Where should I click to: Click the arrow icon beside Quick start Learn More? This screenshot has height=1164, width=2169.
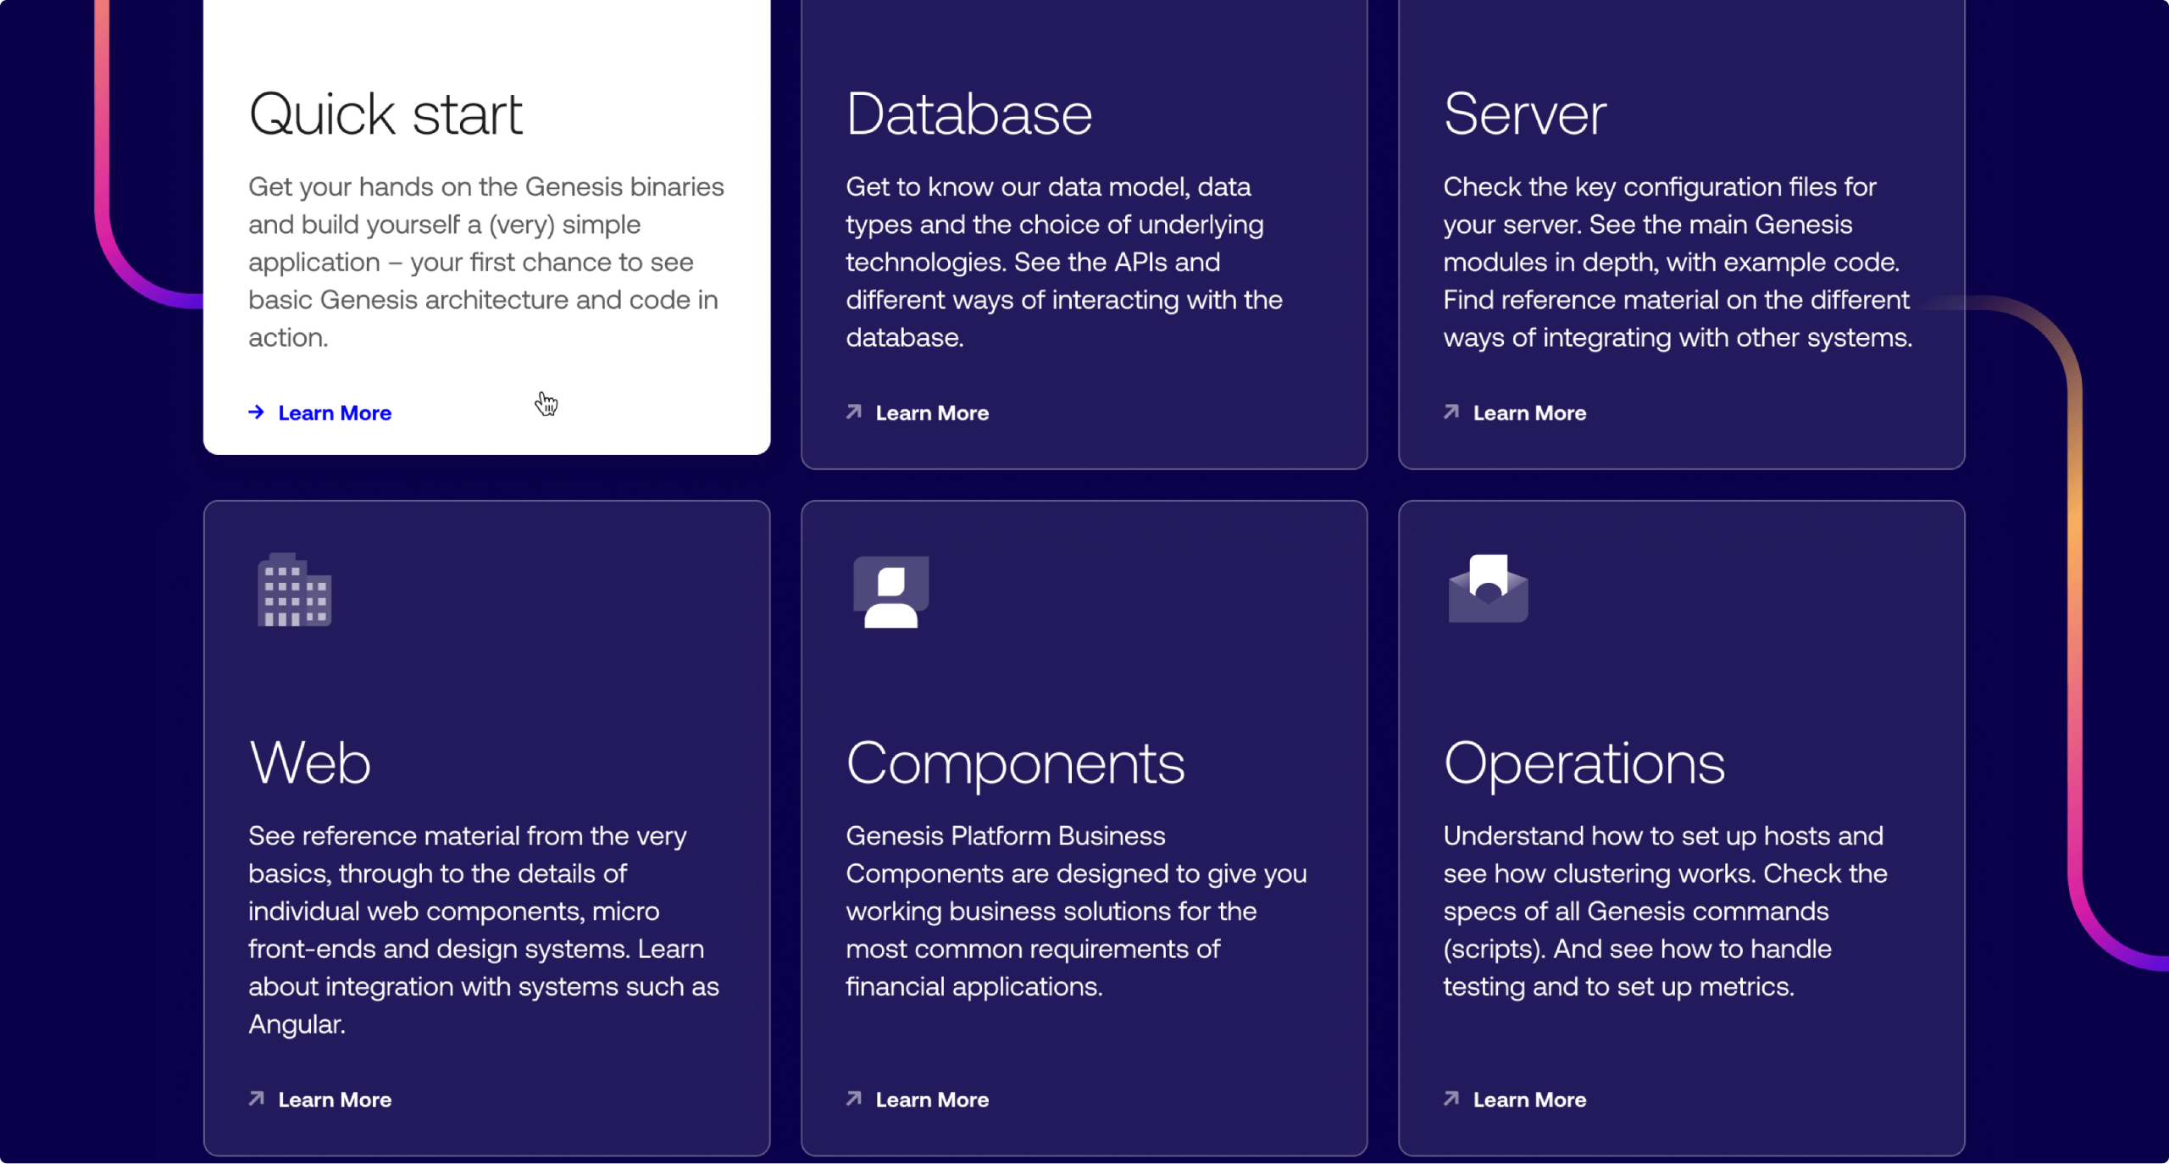click(x=256, y=413)
